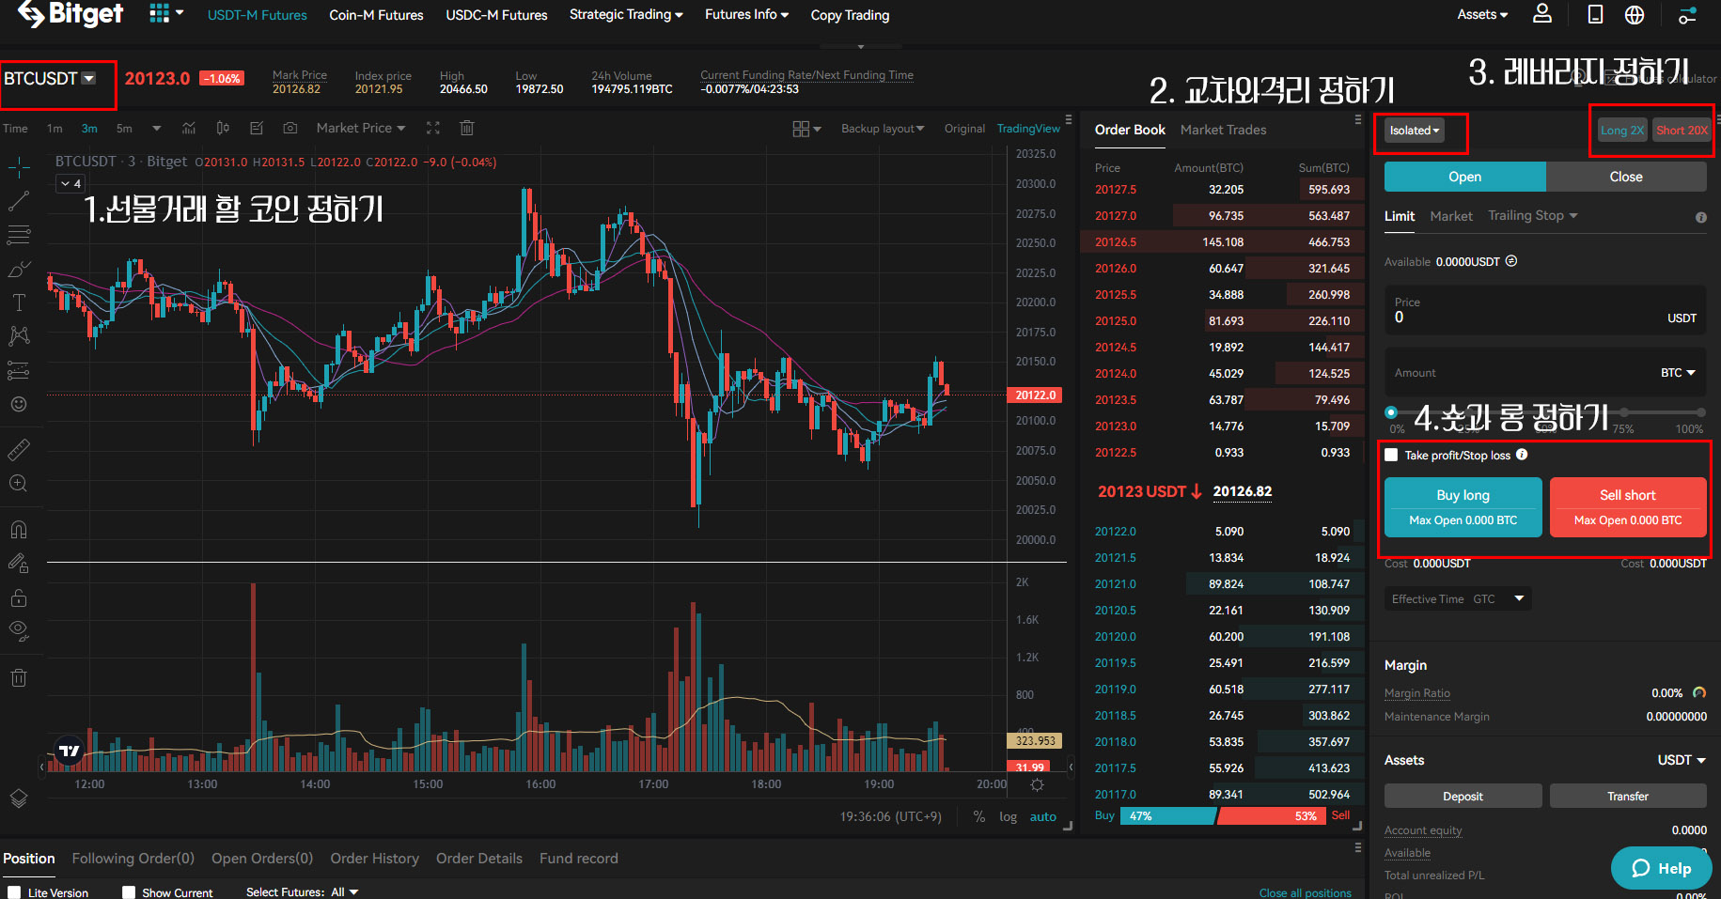Image resolution: width=1721 pixels, height=899 pixels.
Task: Hide all drawings with eye icon
Action: coord(19,630)
